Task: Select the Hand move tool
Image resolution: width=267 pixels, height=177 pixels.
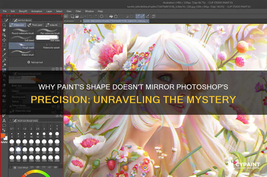Action: tap(4, 30)
